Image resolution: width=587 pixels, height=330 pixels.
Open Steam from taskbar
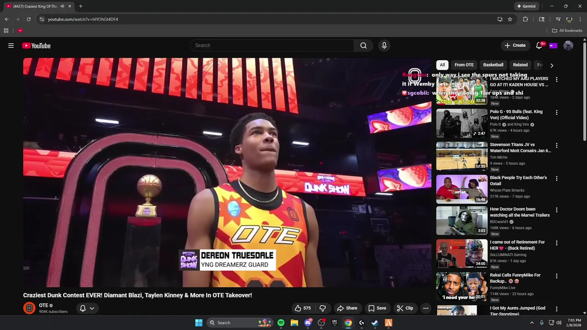tap(375, 323)
